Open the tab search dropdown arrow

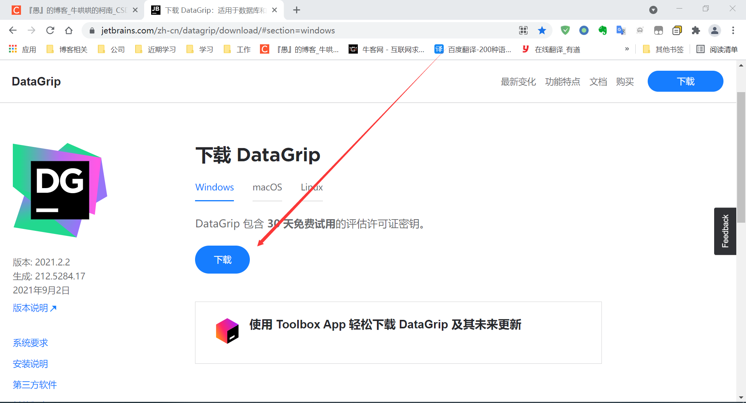654,10
